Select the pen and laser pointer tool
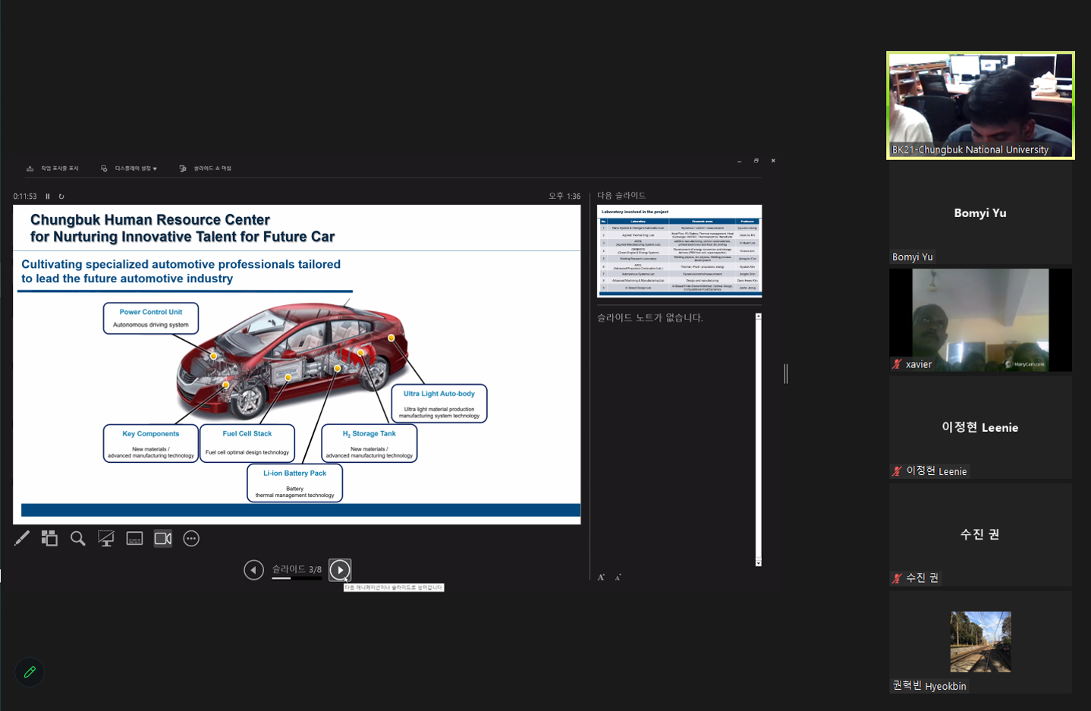 [x=22, y=539]
